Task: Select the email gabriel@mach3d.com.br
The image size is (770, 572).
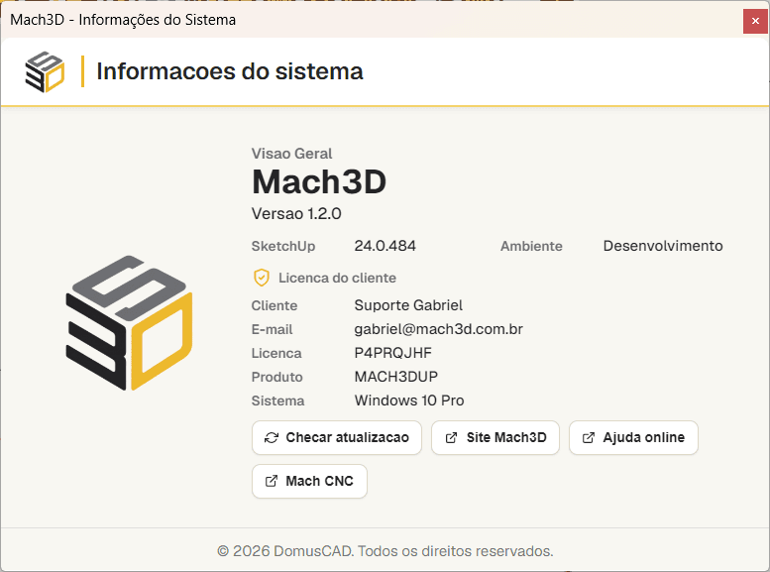Action: (439, 329)
